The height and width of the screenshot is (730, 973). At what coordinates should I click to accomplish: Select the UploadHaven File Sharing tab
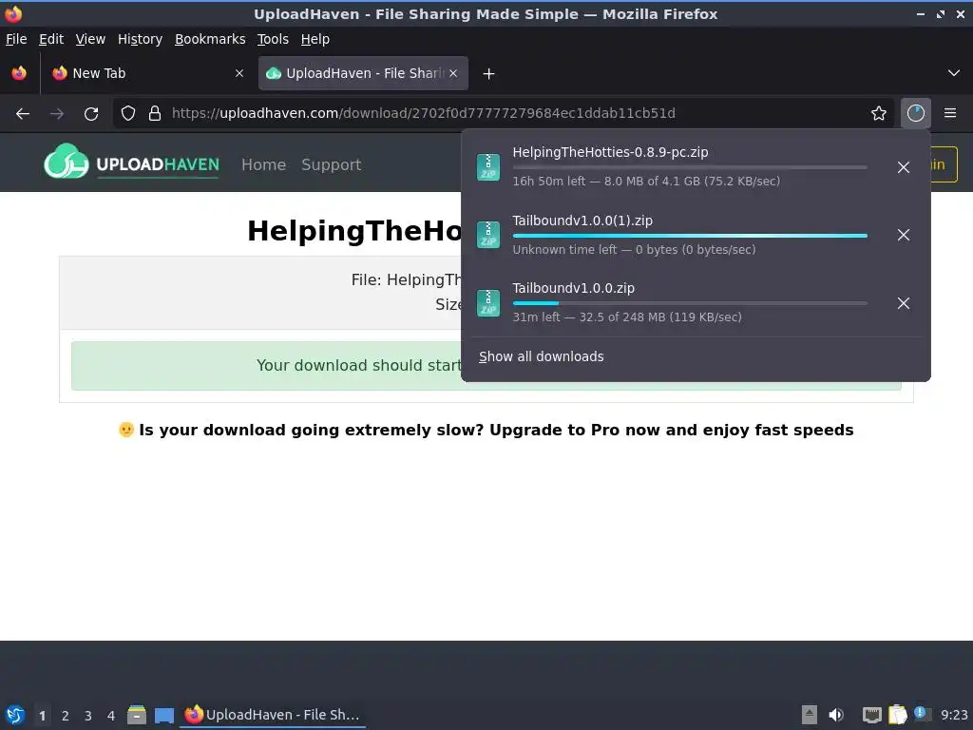point(363,73)
